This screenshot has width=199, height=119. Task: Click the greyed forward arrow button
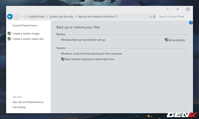tap(16, 16)
